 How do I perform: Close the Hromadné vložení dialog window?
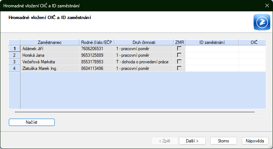267,5
